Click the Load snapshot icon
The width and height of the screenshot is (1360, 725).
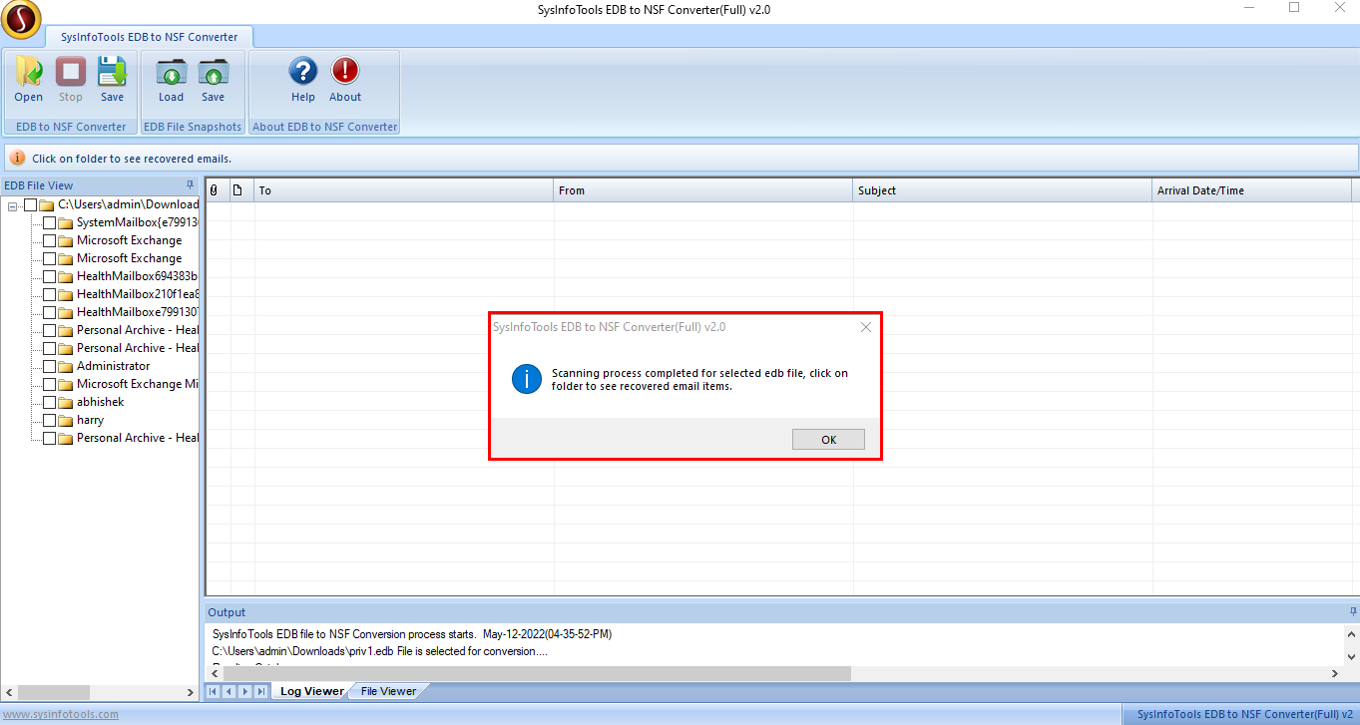coord(172,79)
